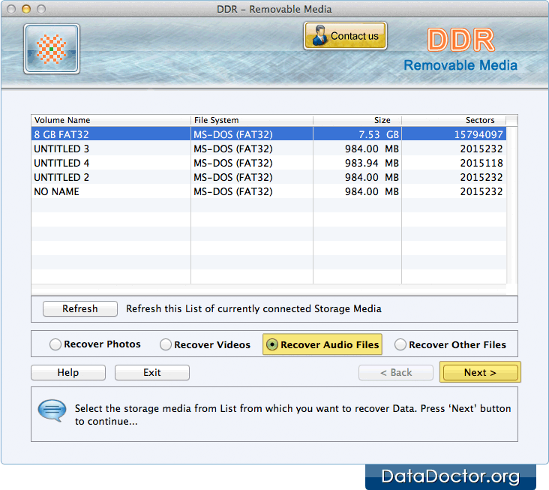Click file system cell for NO NAME row
Screen dimensions: 549x490
tap(252, 191)
